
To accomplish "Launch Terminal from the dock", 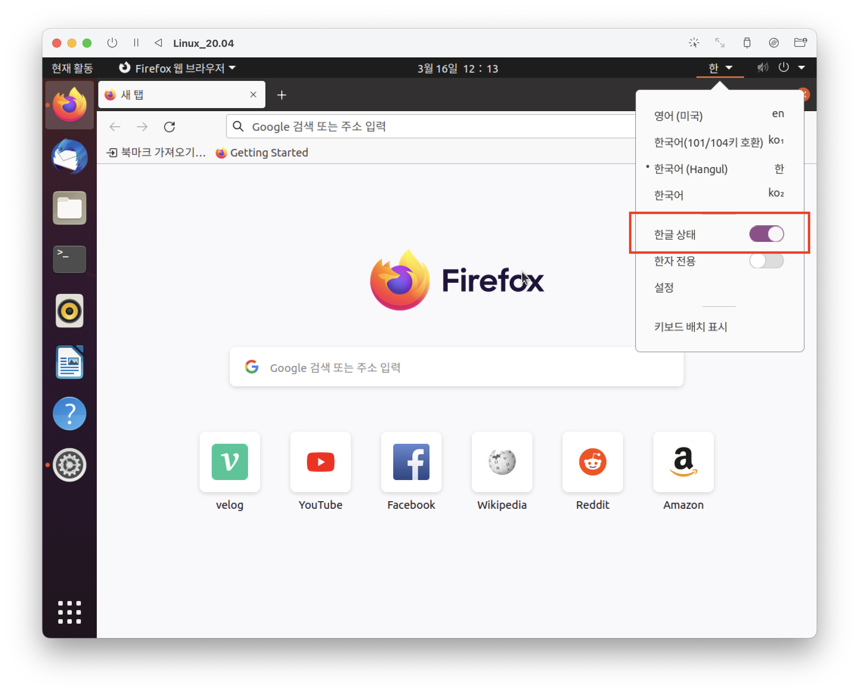I will pos(69,259).
